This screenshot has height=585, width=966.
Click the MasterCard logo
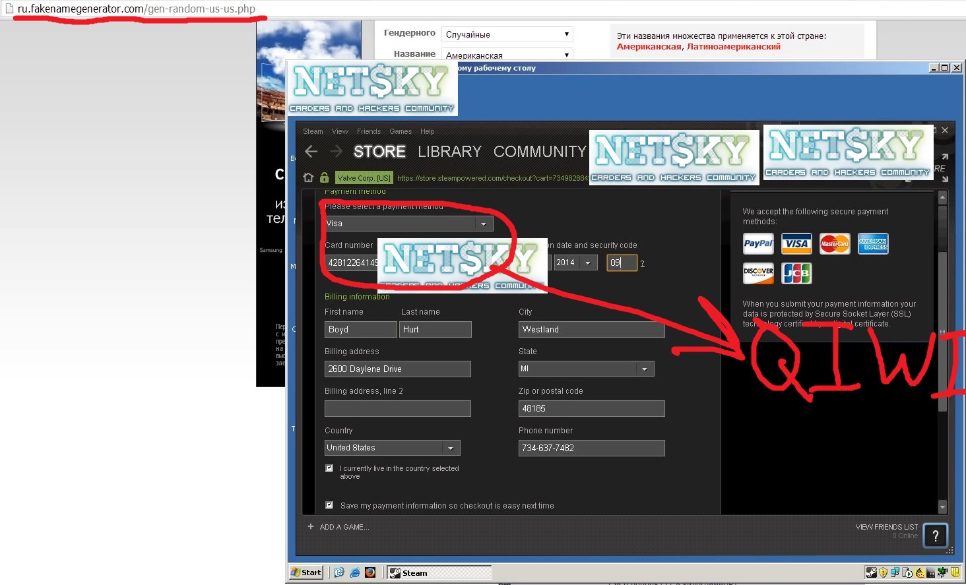(835, 244)
